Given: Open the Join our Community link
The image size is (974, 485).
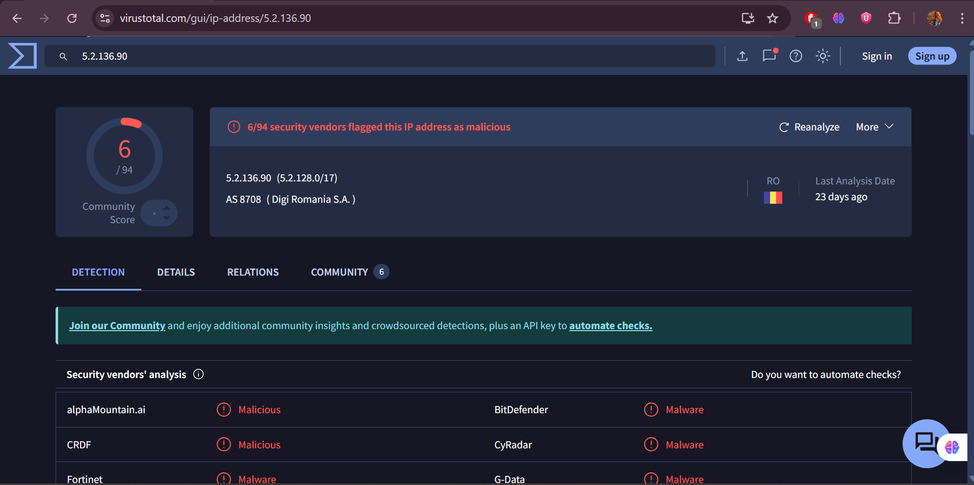Looking at the screenshot, I should click(x=117, y=325).
